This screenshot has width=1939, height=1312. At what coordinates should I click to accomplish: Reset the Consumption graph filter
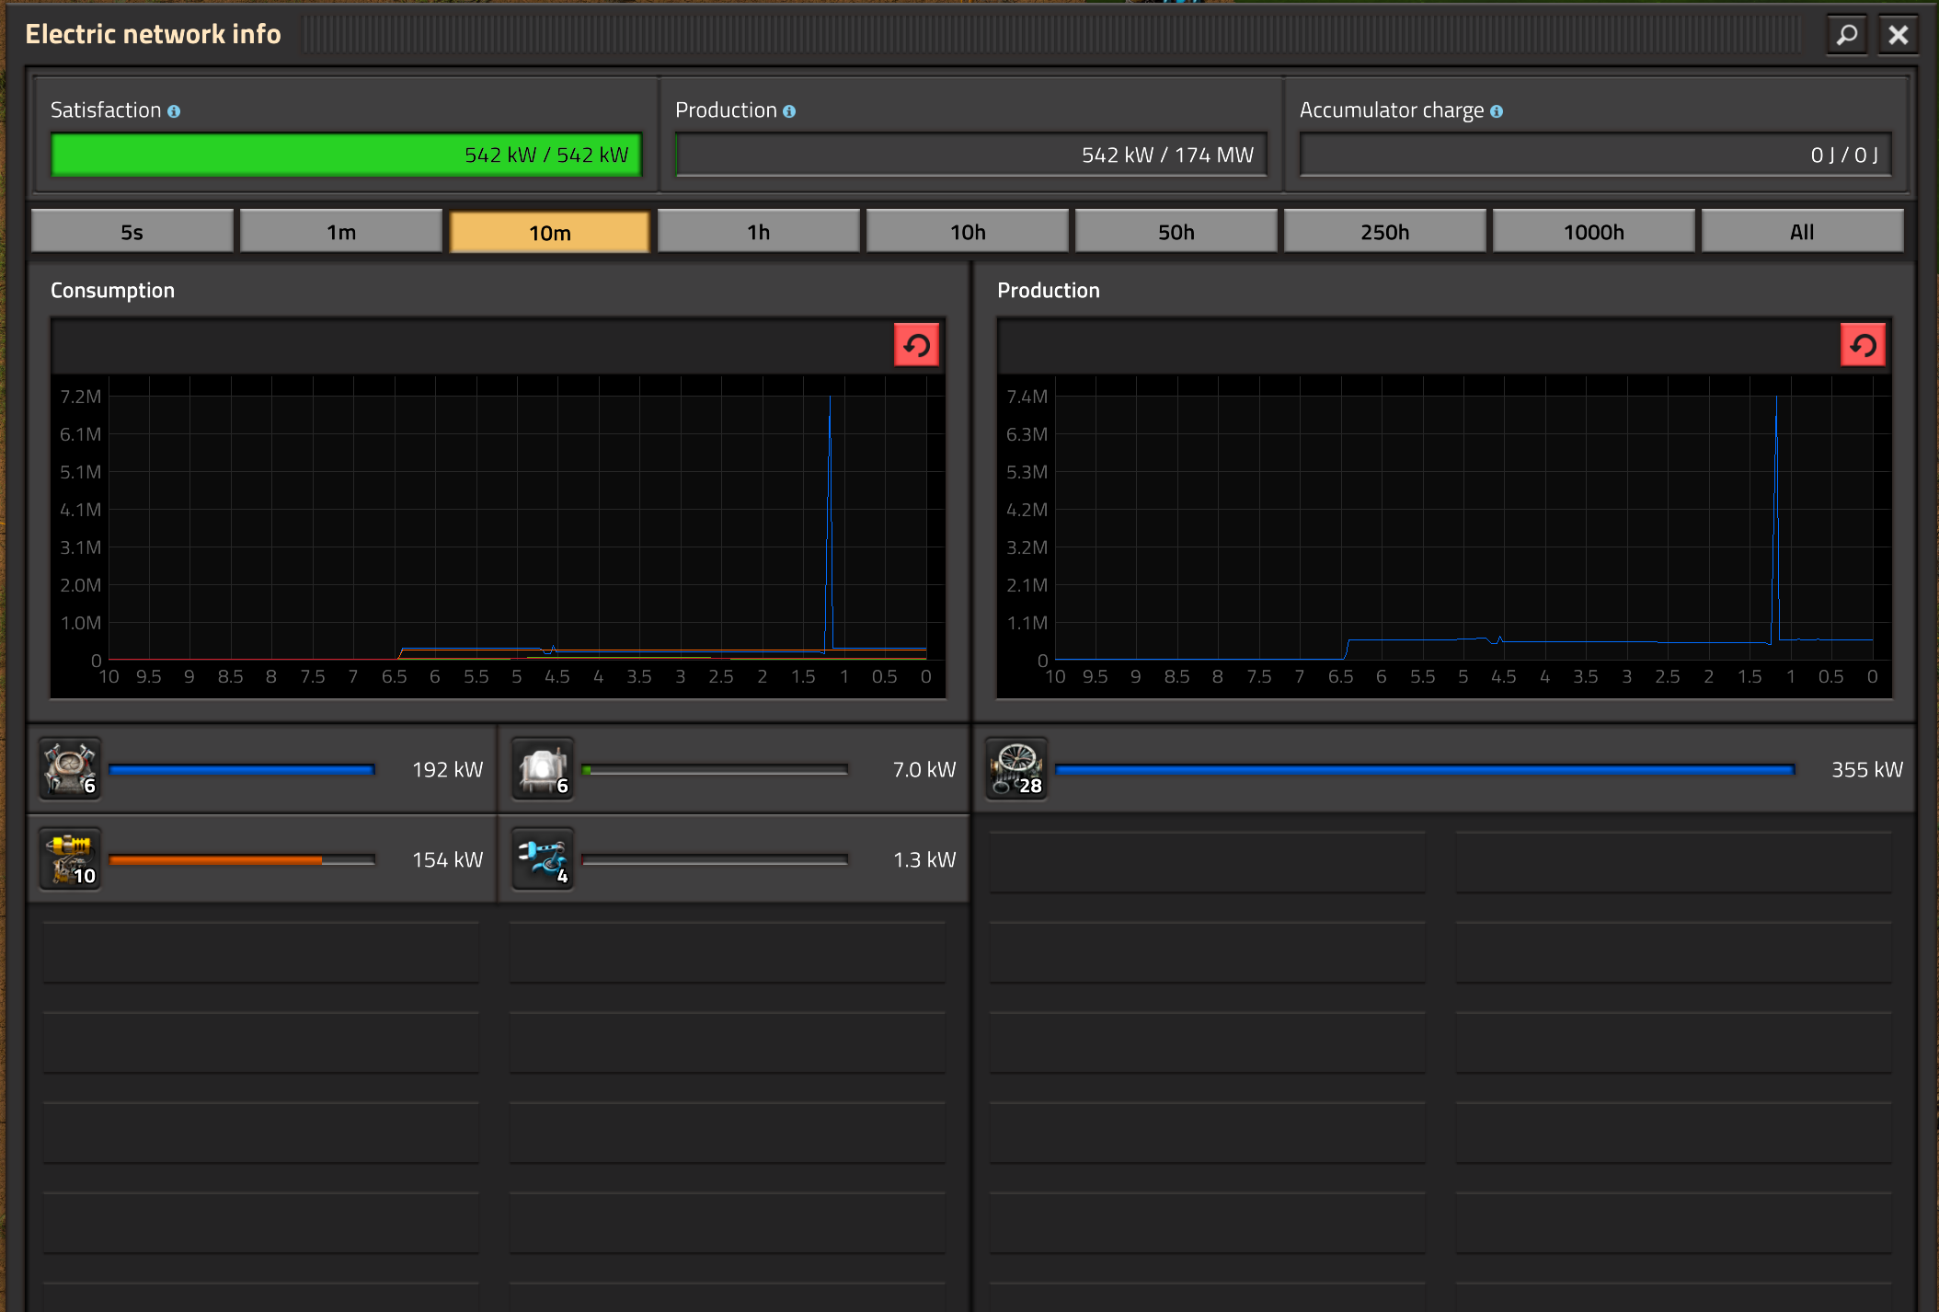916,345
